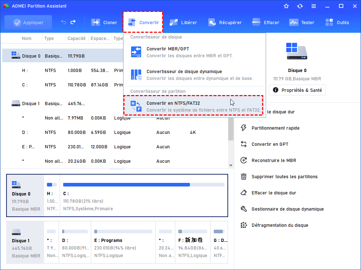Click the C: partition block in disk map
Screen dimensions: 361x270
click(x=144, y=195)
